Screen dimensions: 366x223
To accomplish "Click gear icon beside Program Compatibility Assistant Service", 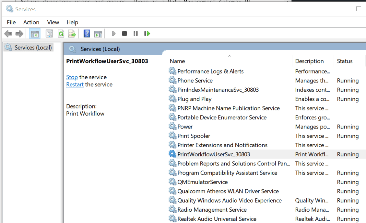I will (x=172, y=173).
